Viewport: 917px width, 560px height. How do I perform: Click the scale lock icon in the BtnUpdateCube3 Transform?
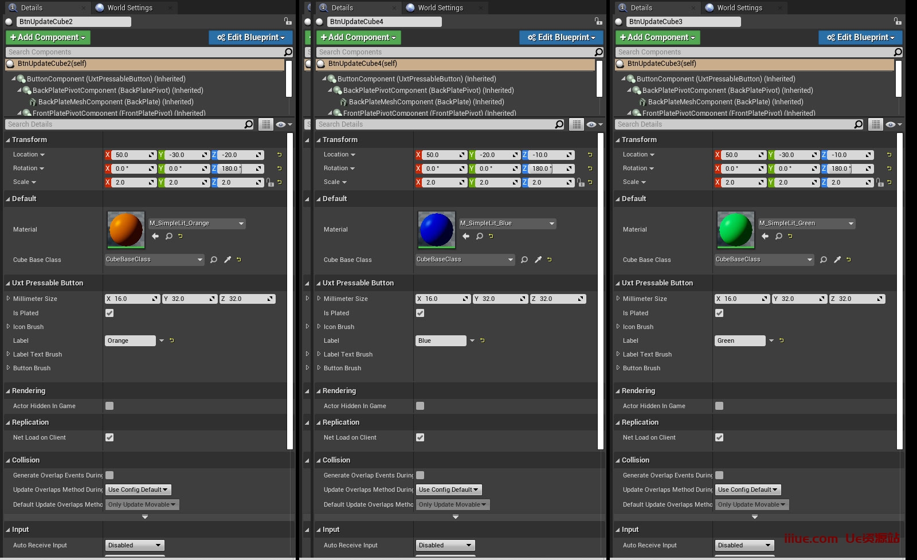pyautogui.click(x=880, y=182)
